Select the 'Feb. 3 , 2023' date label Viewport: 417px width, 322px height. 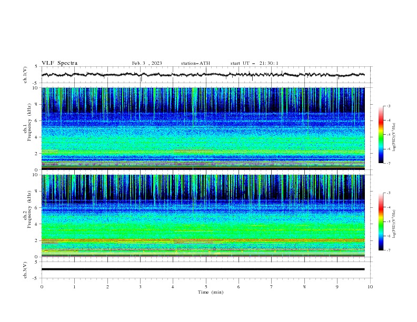click(147, 63)
